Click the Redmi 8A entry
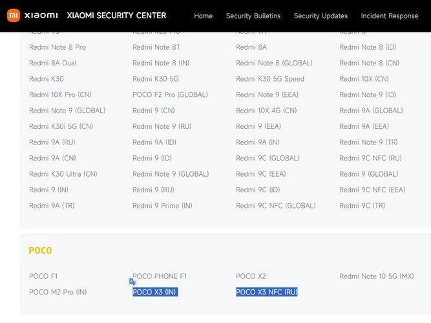This screenshot has height=323, width=431. [251, 47]
